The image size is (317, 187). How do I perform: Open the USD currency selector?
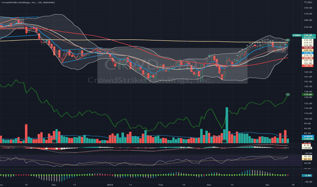[x=309, y=2]
